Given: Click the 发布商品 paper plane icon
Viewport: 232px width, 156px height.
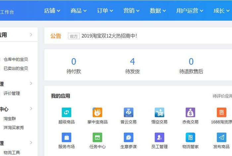Looking at the screenshot, I should point(221,137).
